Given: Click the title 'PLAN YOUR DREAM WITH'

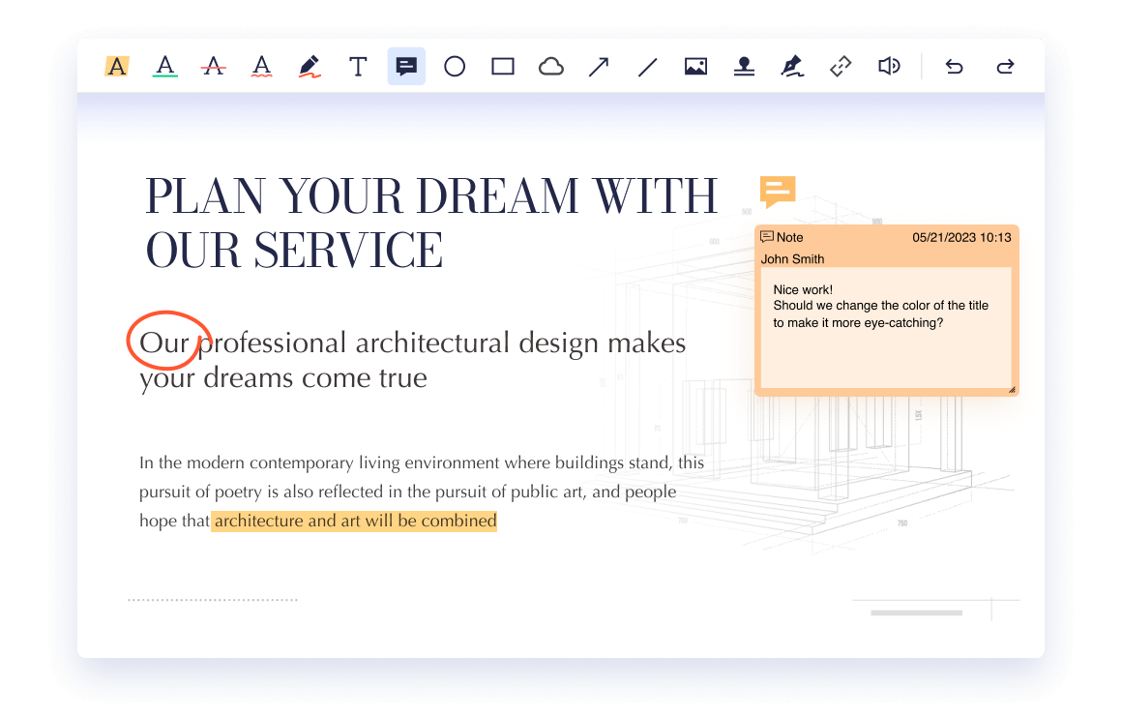Looking at the screenshot, I should tap(431, 196).
